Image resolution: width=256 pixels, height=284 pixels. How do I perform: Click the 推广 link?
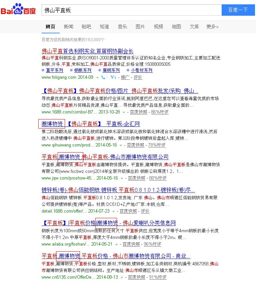[x=125, y=77]
